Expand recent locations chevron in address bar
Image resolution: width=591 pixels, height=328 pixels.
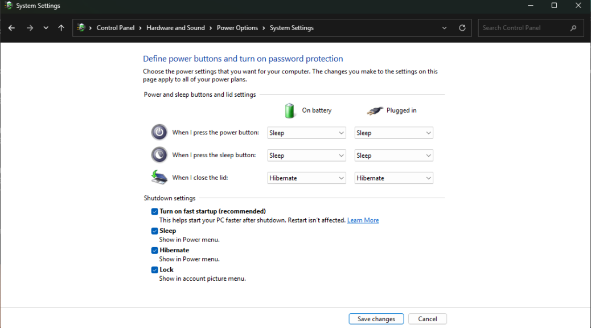(444, 27)
